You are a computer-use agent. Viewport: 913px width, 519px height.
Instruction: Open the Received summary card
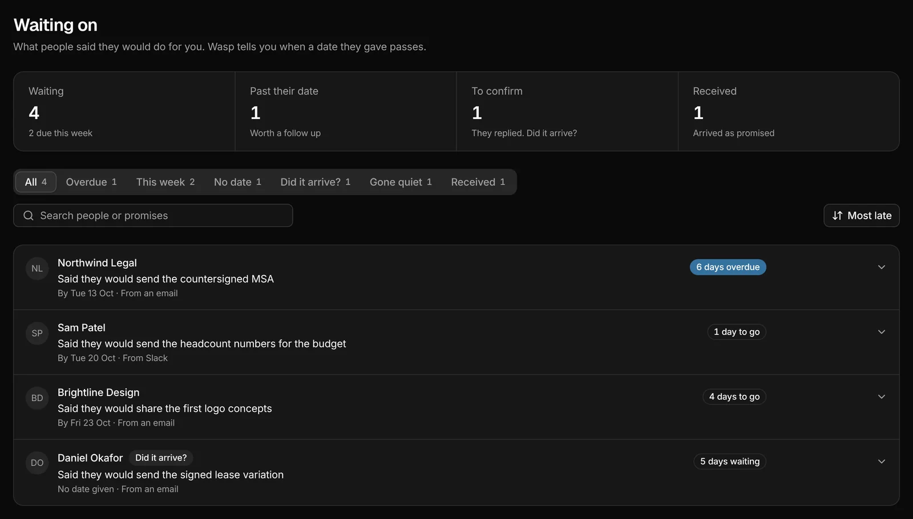789,112
